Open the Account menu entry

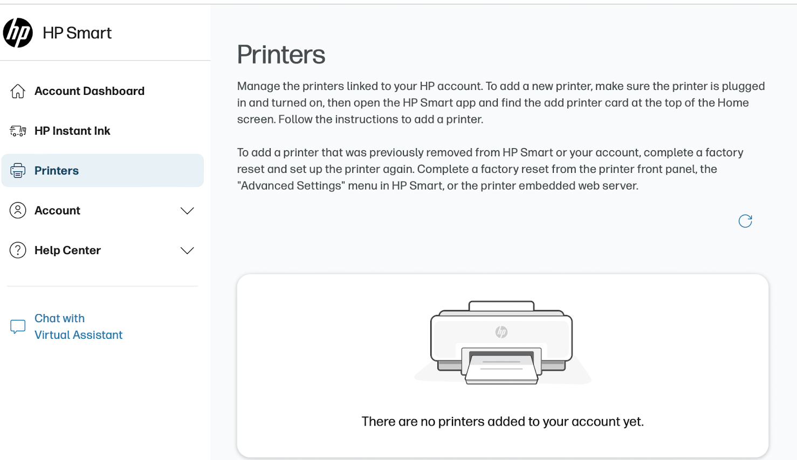pos(57,210)
